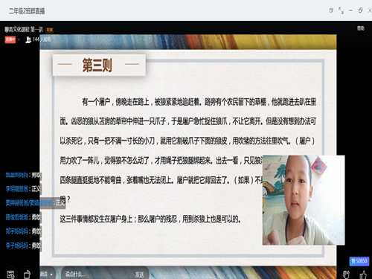The height and width of the screenshot is (279, 372).
Task: Click the 第三则 slide heading
Action: (97, 65)
